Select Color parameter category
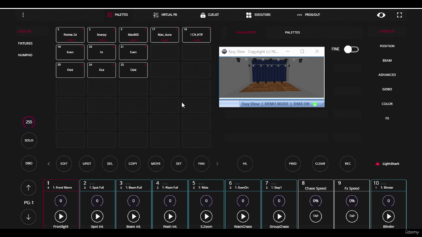This screenshot has width=422, height=237. [387, 104]
